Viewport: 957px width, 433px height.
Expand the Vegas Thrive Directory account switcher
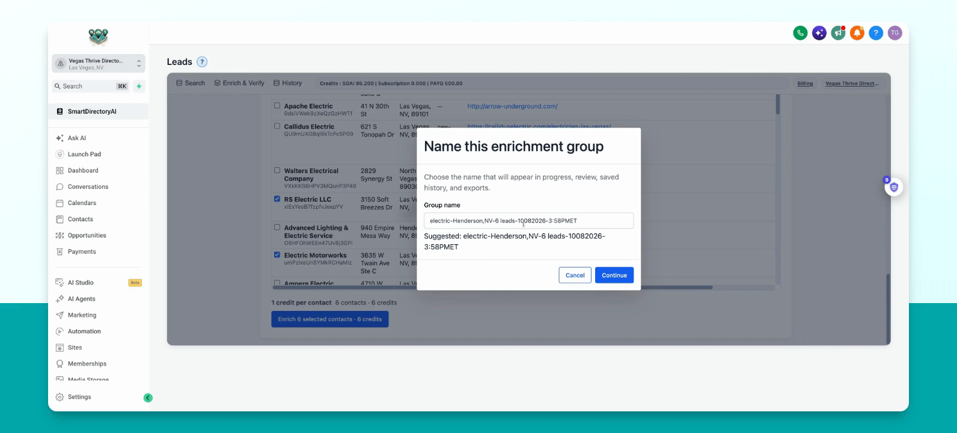(x=99, y=63)
